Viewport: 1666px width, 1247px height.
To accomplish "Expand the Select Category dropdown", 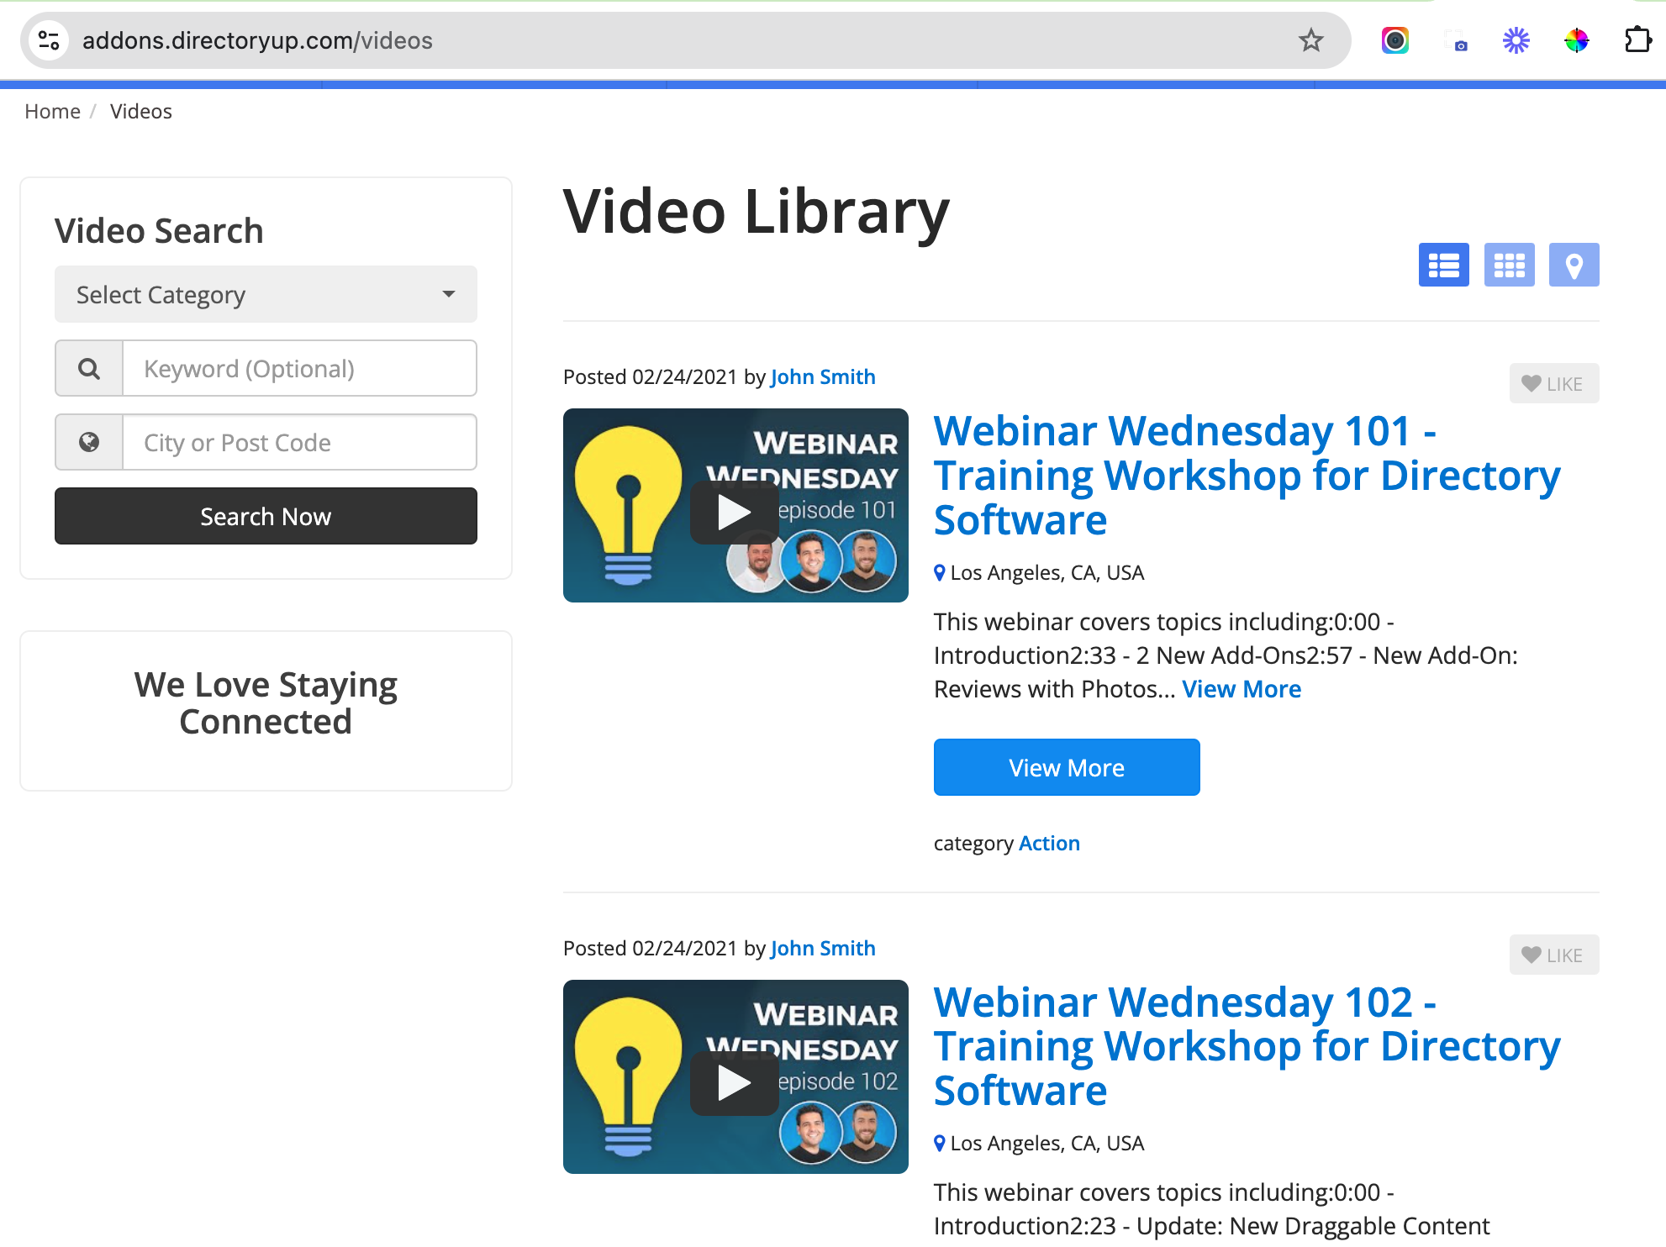I will (x=266, y=295).
